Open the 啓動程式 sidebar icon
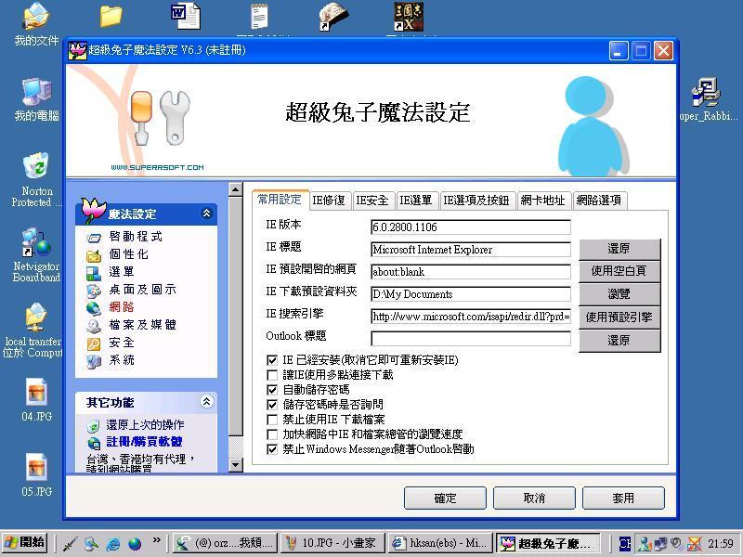The image size is (743, 557). point(94,238)
